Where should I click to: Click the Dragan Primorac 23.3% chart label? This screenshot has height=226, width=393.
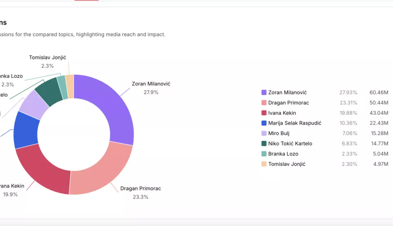tap(141, 192)
